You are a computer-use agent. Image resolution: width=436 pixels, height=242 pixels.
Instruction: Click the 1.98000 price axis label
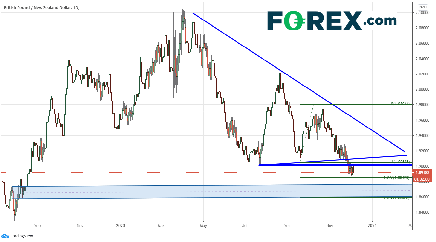(x=423, y=105)
